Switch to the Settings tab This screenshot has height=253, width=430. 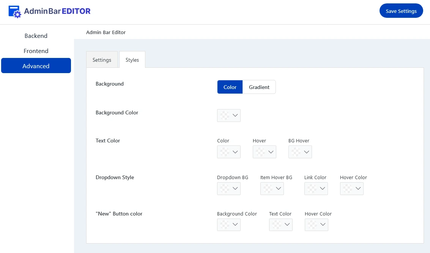tap(102, 60)
